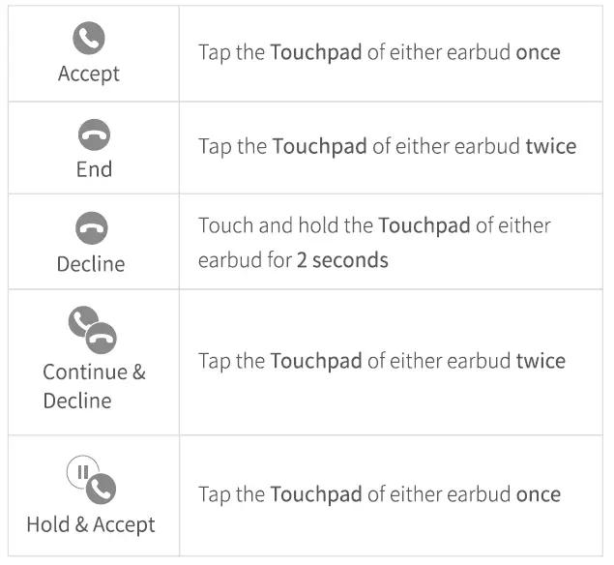Select the Hold & Accept label
The width and height of the screenshot is (614, 565).
(91, 524)
